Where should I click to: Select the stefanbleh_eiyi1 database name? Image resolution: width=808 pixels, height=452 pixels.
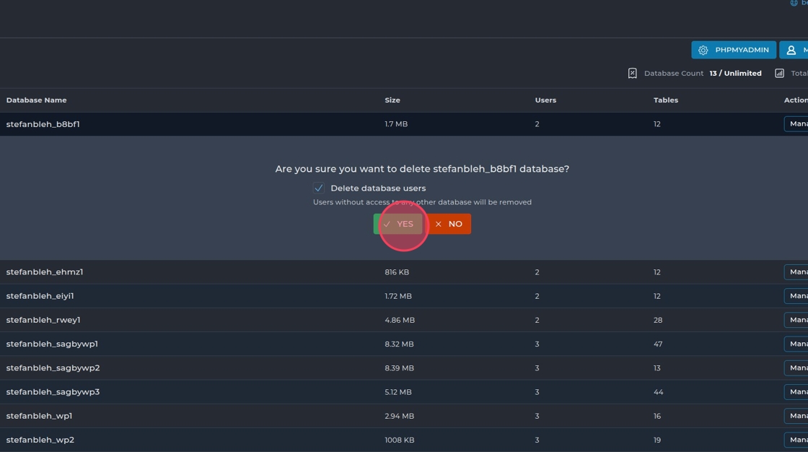[40, 296]
